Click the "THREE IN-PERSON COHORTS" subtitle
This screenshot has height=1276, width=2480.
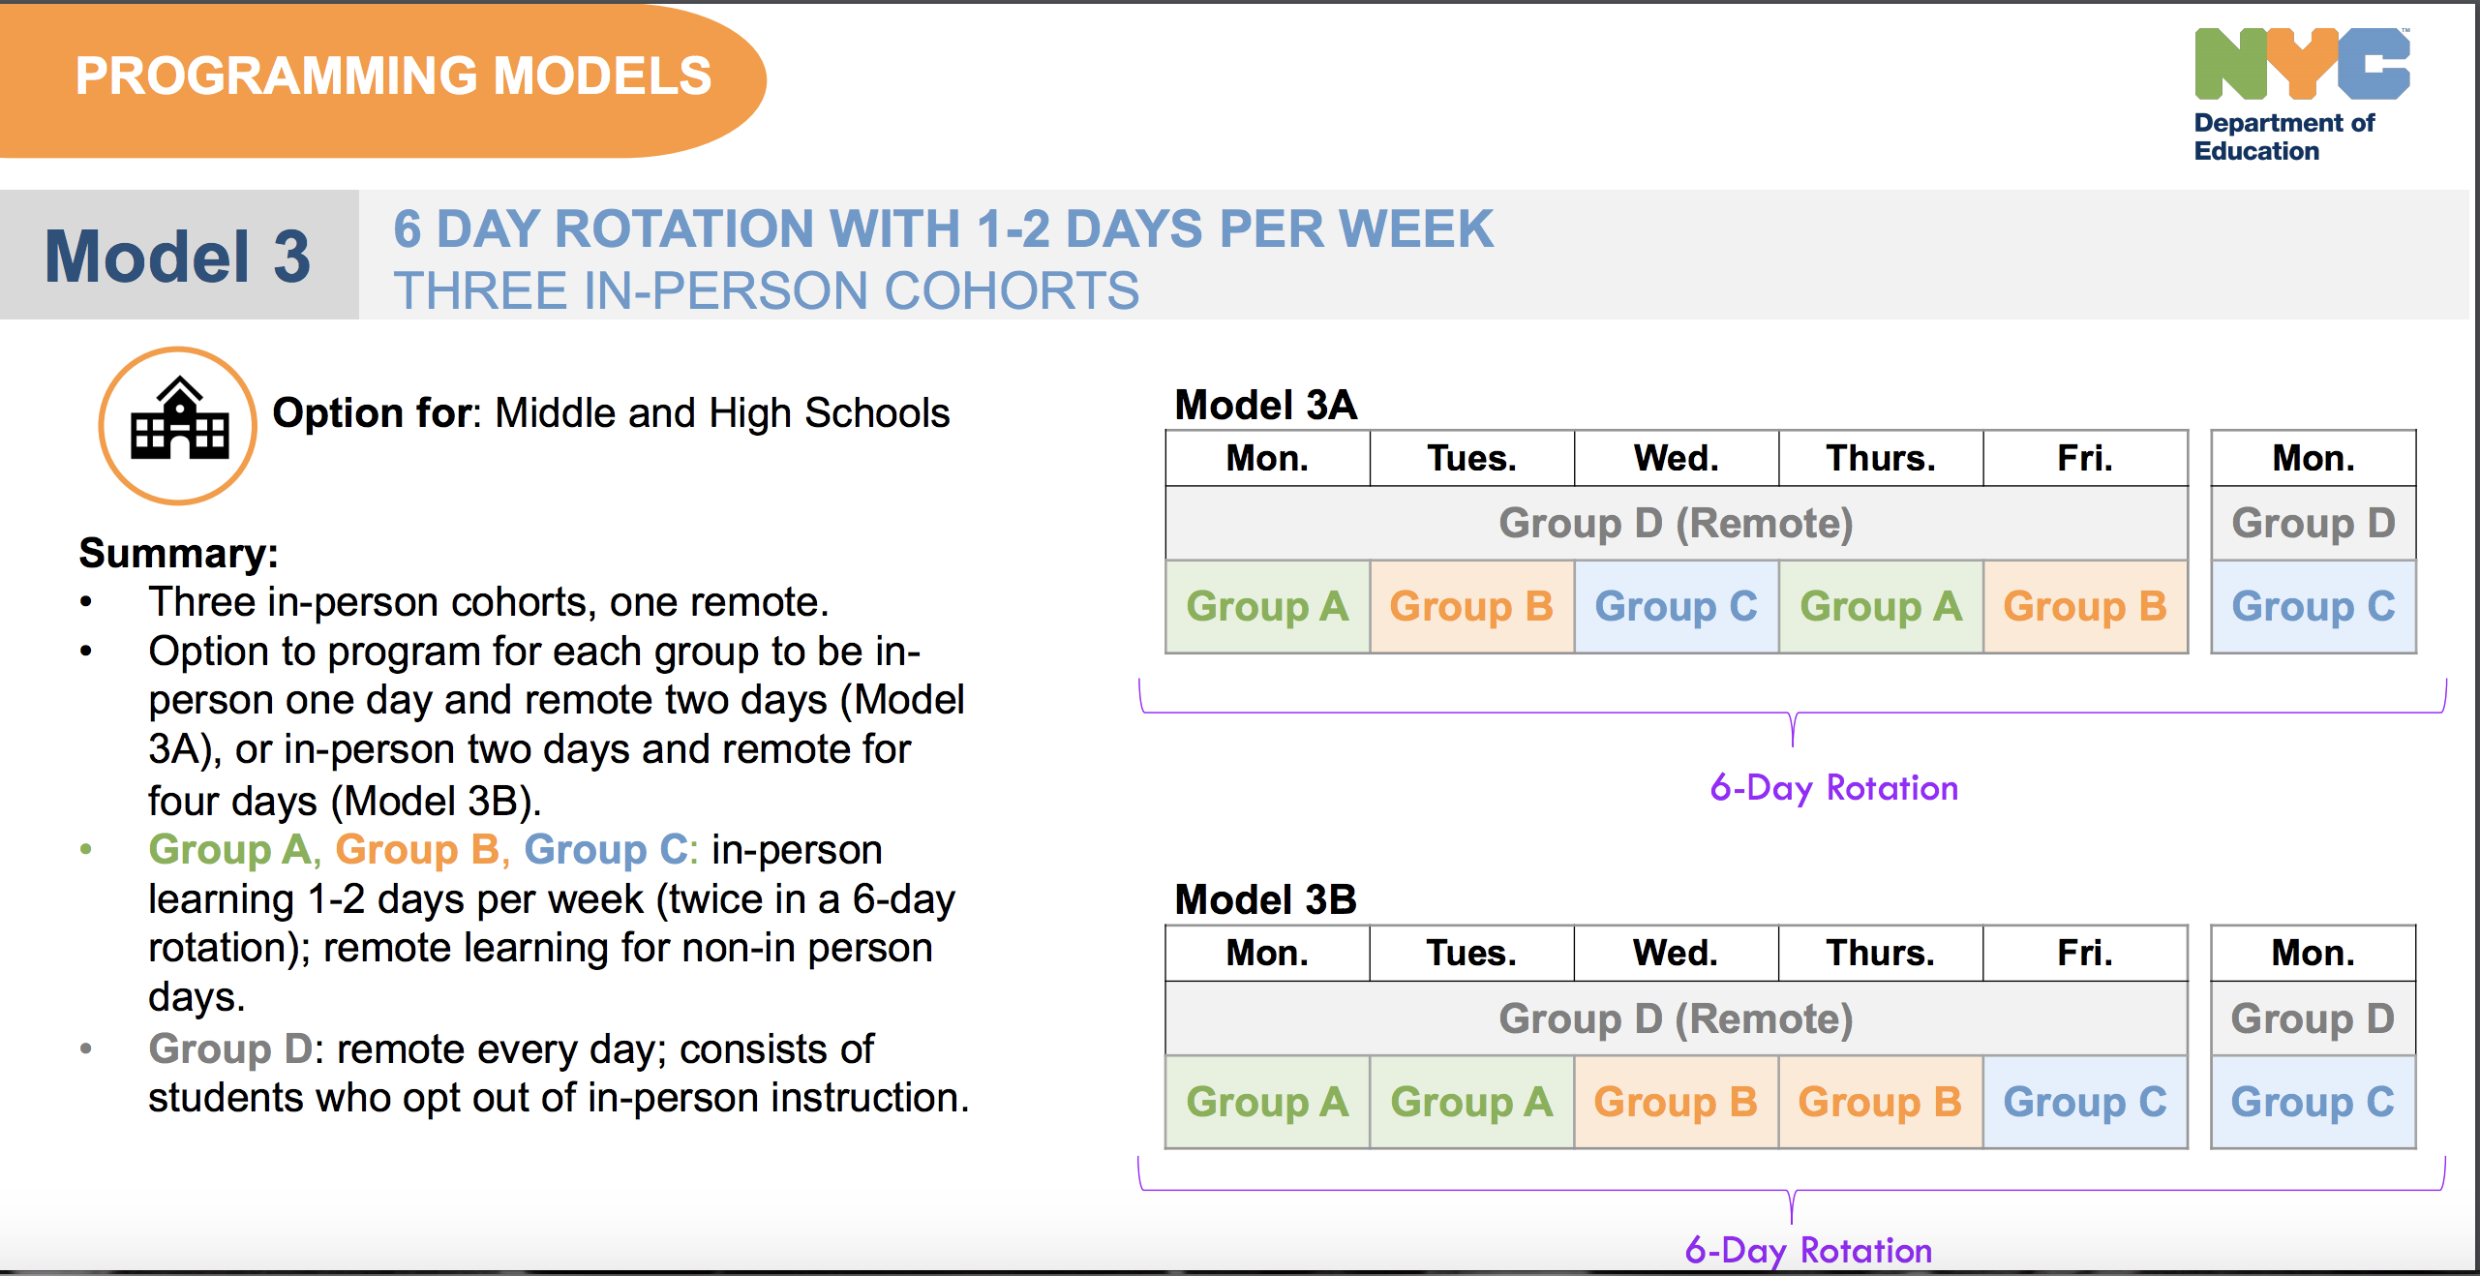(766, 290)
